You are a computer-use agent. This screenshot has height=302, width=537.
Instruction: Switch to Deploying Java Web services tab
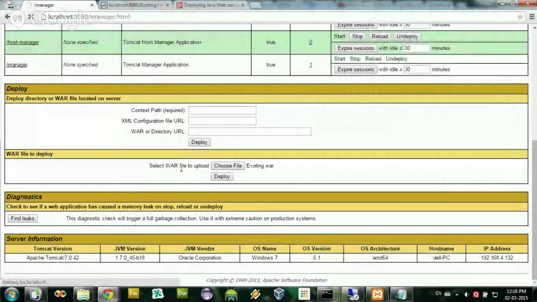point(211,5)
